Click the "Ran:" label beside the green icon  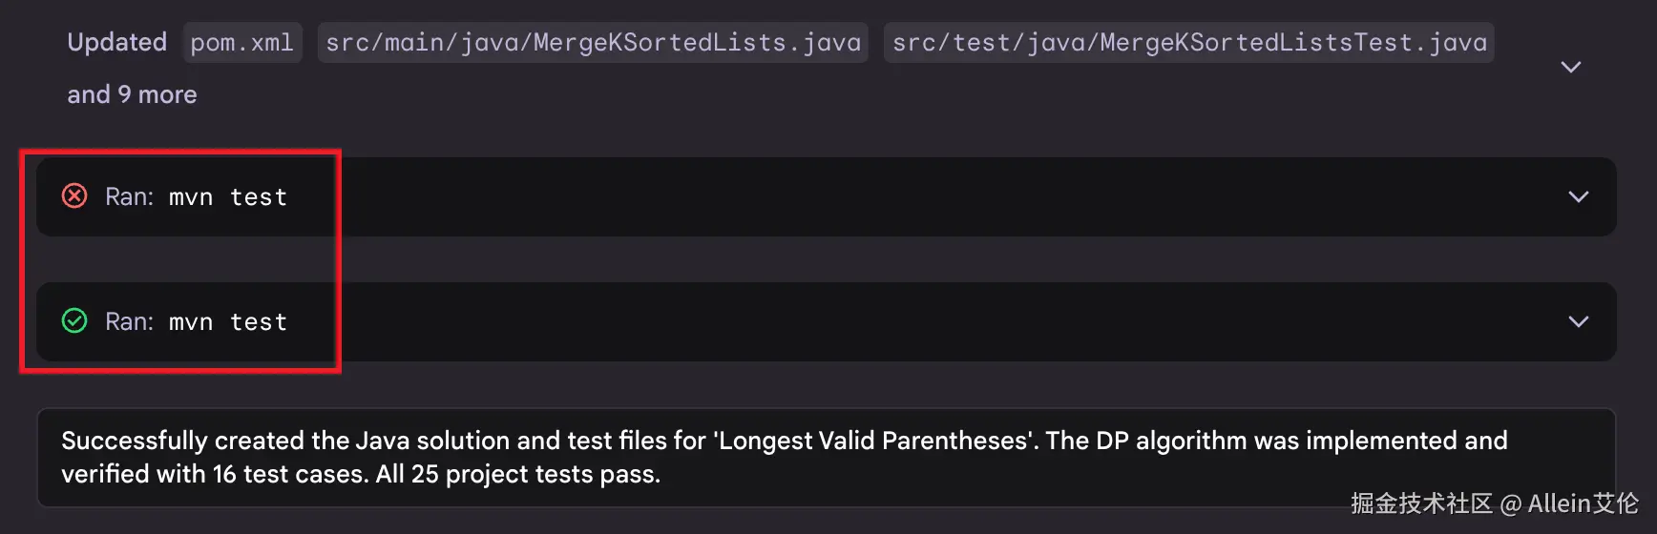(x=129, y=322)
